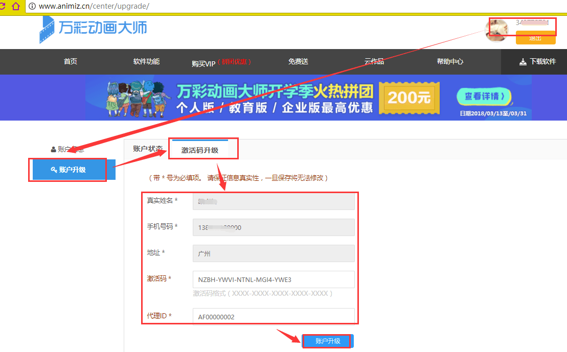
Task: Click the download icon beside 下载软件
Action: pos(523,62)
